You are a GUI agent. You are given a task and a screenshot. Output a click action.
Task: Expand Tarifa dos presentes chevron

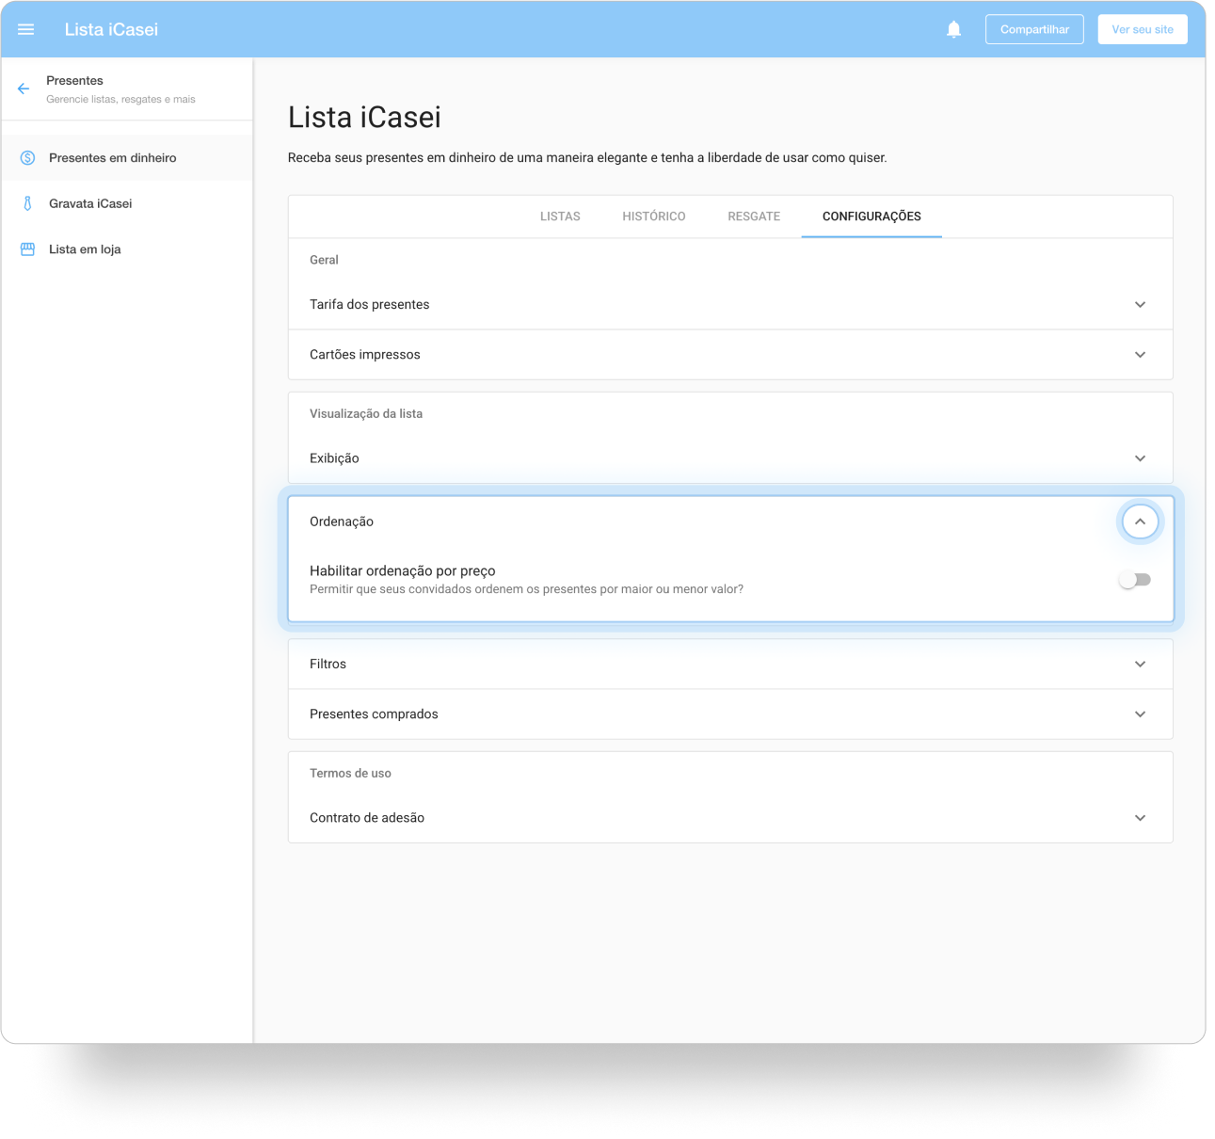coord(1140,305)
